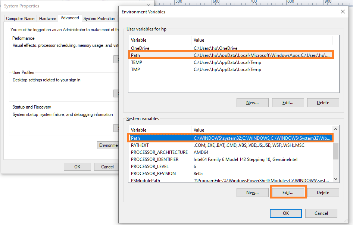Select the Advanced tab
The image size is (353, 226).
[70, 18]
